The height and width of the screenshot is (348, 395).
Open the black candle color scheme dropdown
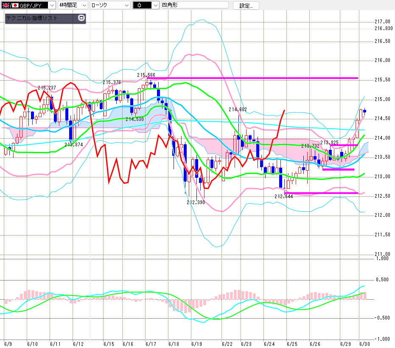(x=146, y=5)
